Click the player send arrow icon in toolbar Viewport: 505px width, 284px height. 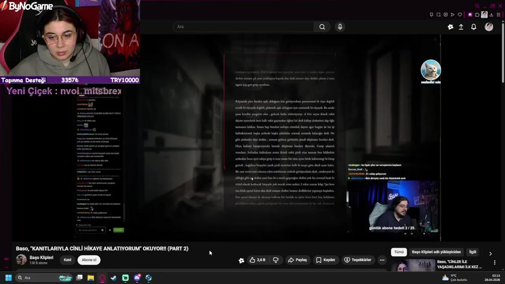point(453,15)
